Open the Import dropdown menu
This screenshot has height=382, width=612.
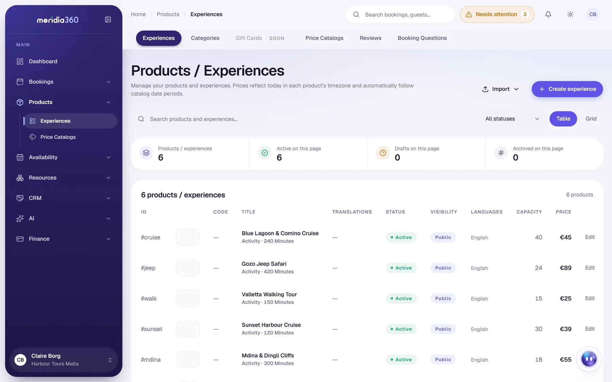tap(500, 89)
